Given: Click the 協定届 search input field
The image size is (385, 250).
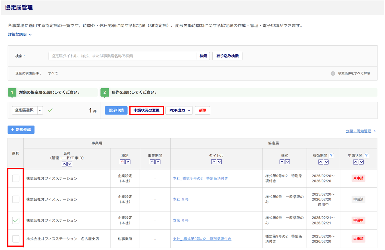Looking at the screenshot, I should coord(123,56).
